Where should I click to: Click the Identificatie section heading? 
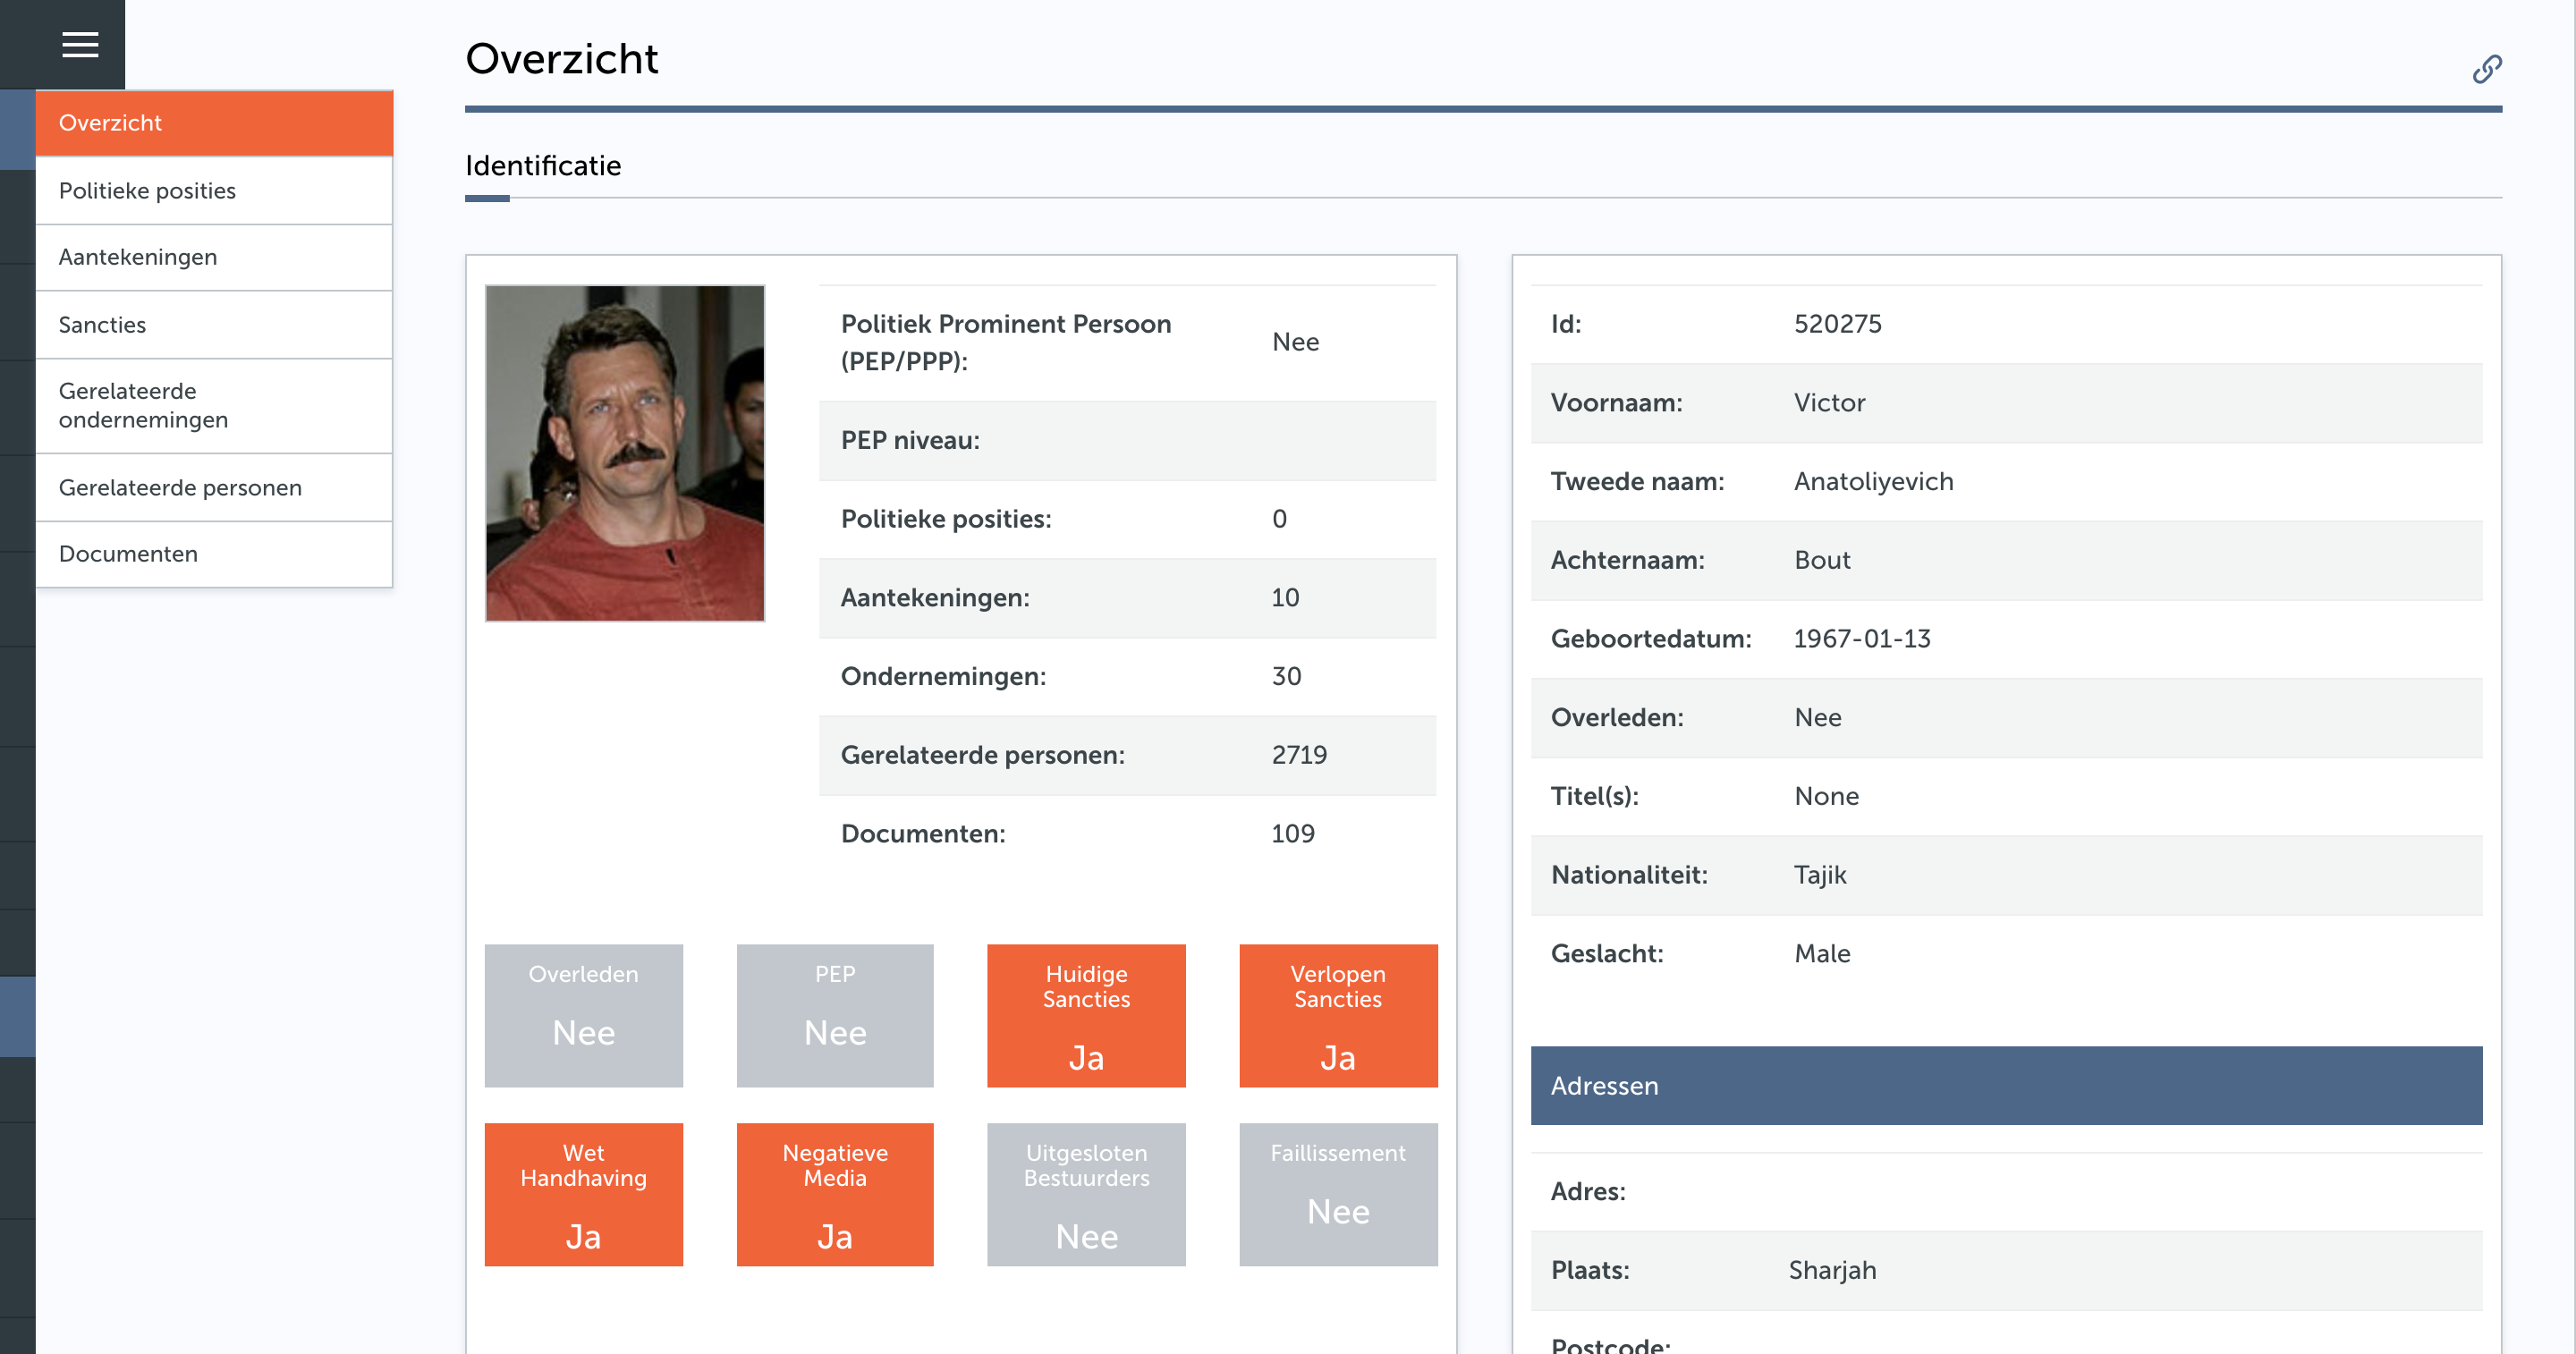543,166
